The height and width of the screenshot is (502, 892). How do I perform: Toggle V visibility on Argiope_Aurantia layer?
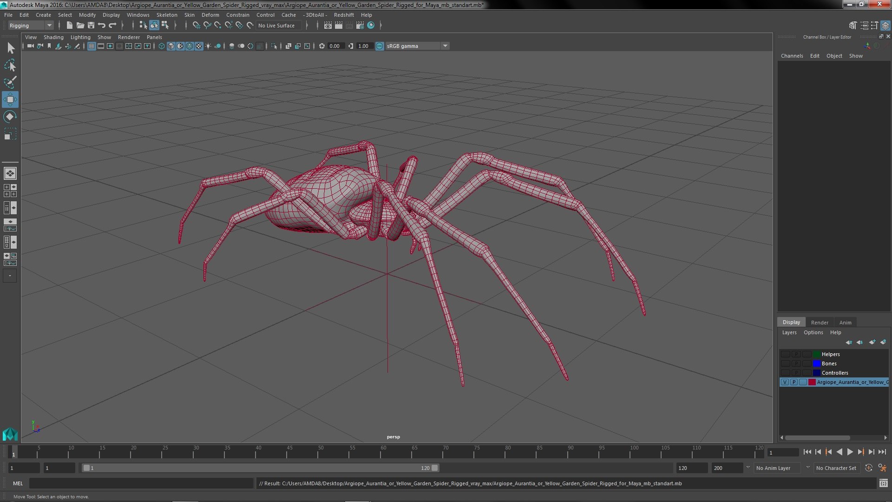coord(785,382)
